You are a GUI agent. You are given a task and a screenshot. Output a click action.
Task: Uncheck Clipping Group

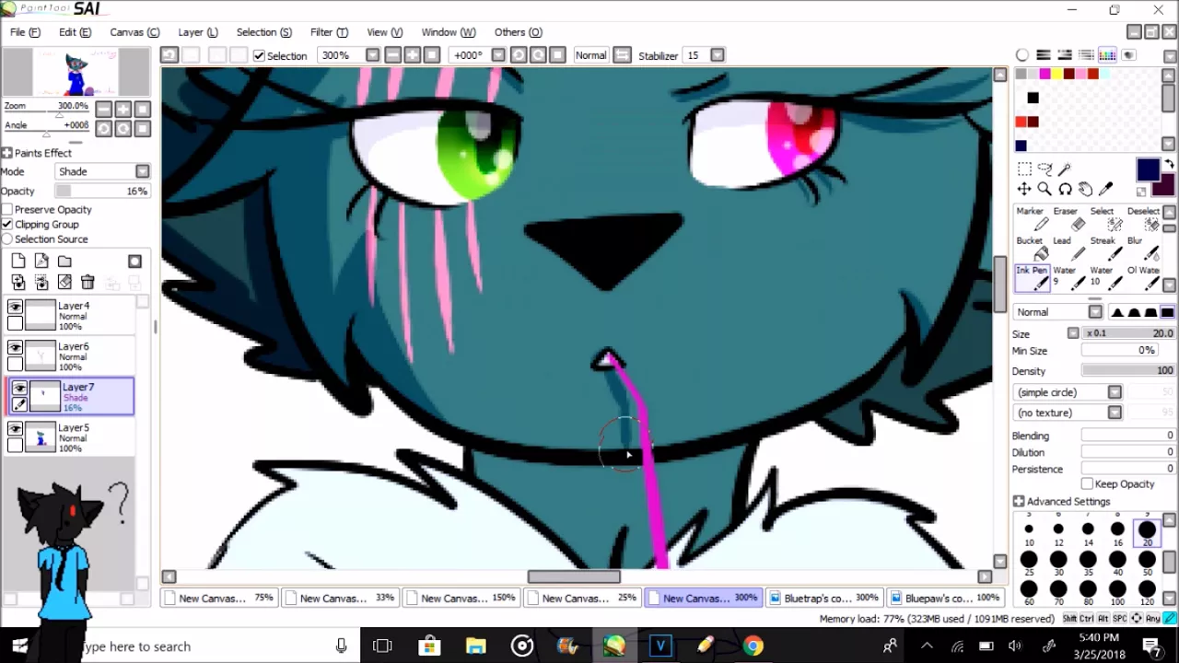[x=7, y=225]
